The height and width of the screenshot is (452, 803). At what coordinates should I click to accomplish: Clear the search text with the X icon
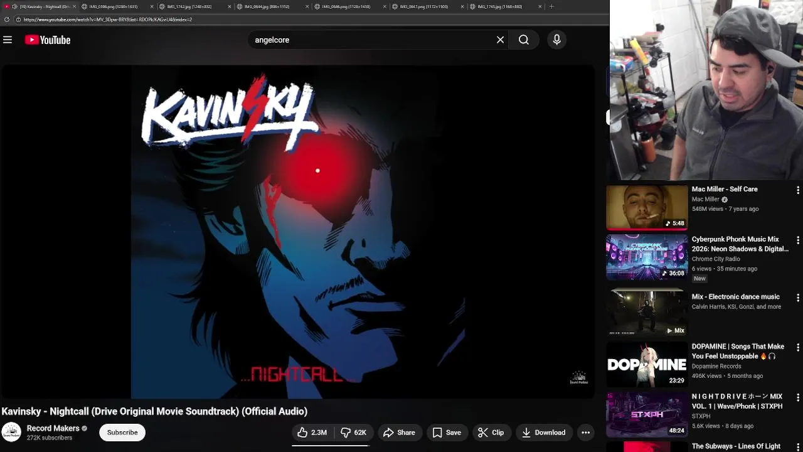[x=500, y=40]
